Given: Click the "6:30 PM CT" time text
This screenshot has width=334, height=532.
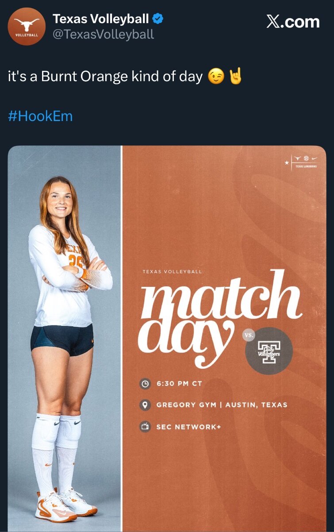Looking at the screenshot, I should click(x=179, y=383).
